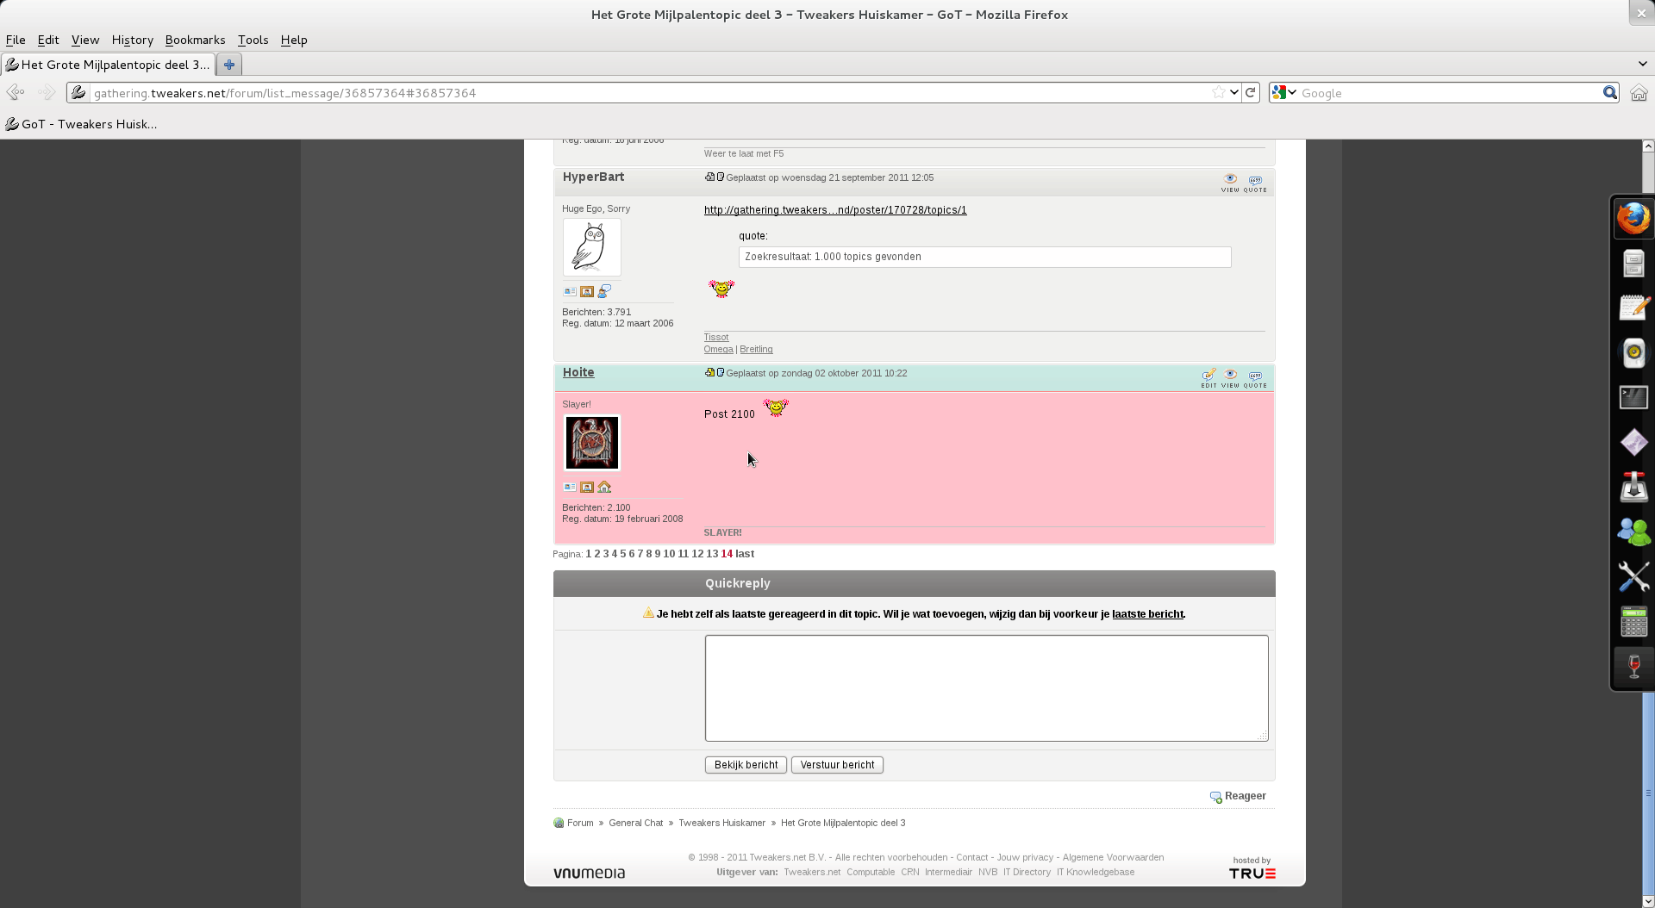Go to page 13 of the topic

pyautogui.click(x=712, y=554)
